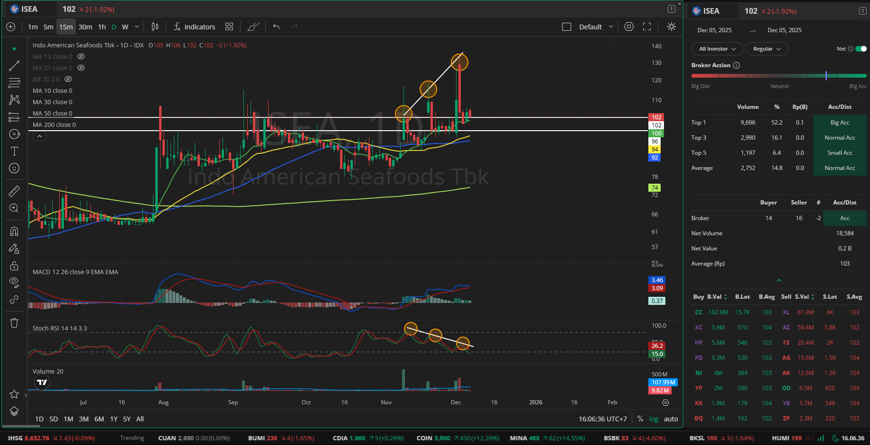Select the trend line drawing tool

click(x=14, y=66)
